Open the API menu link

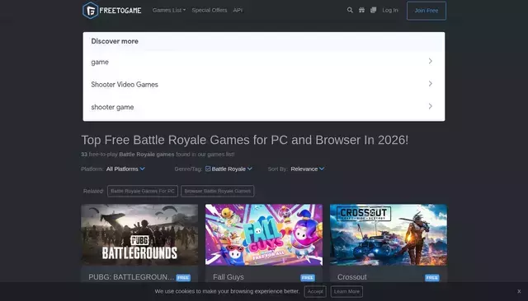point(238,10)
